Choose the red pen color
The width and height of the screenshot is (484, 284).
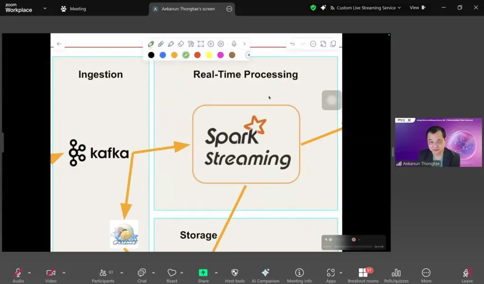pos(197,55)
